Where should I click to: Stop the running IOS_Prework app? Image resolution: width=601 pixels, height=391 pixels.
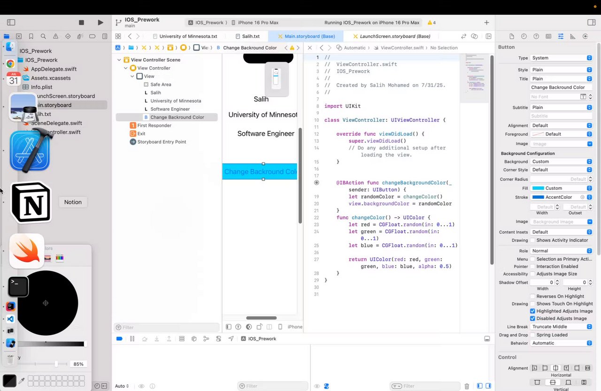(x=81, y=22)
